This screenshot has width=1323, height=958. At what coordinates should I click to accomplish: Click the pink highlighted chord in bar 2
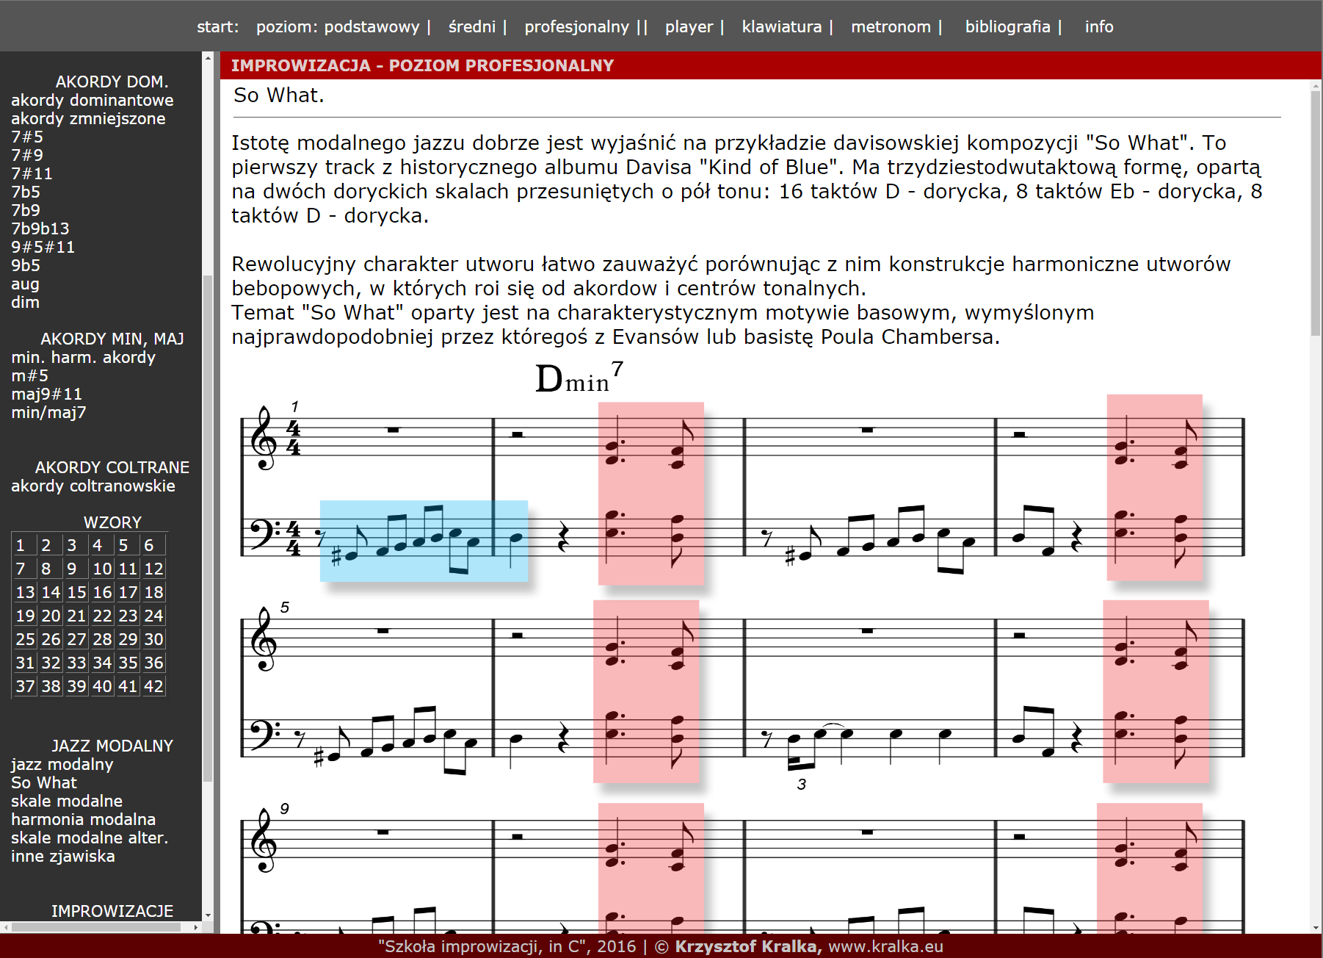coord(650,493)
